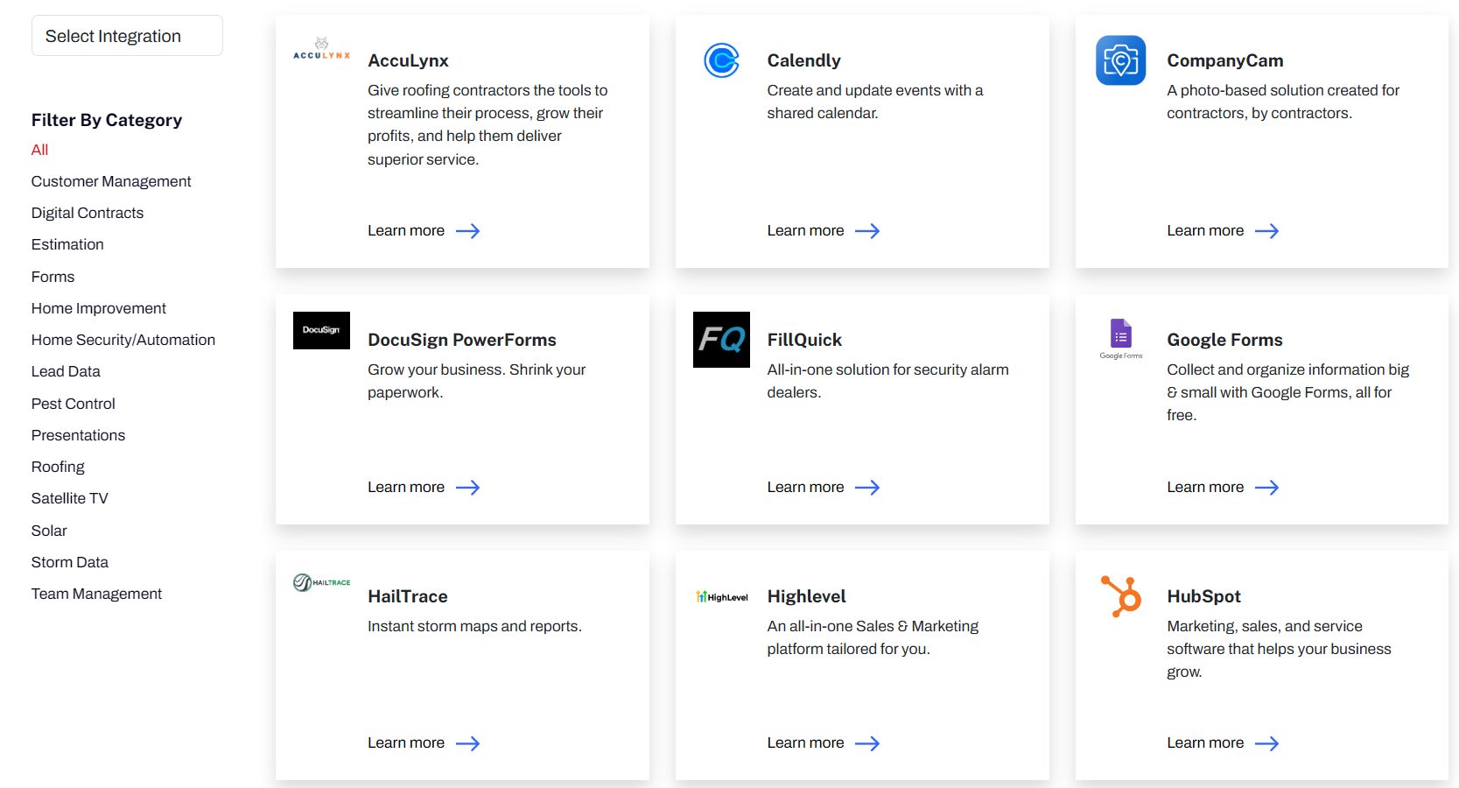The height and width of the screenshot is (788, 1459).
Task: Filter by Customer Management category
Action: pos(111,181)
